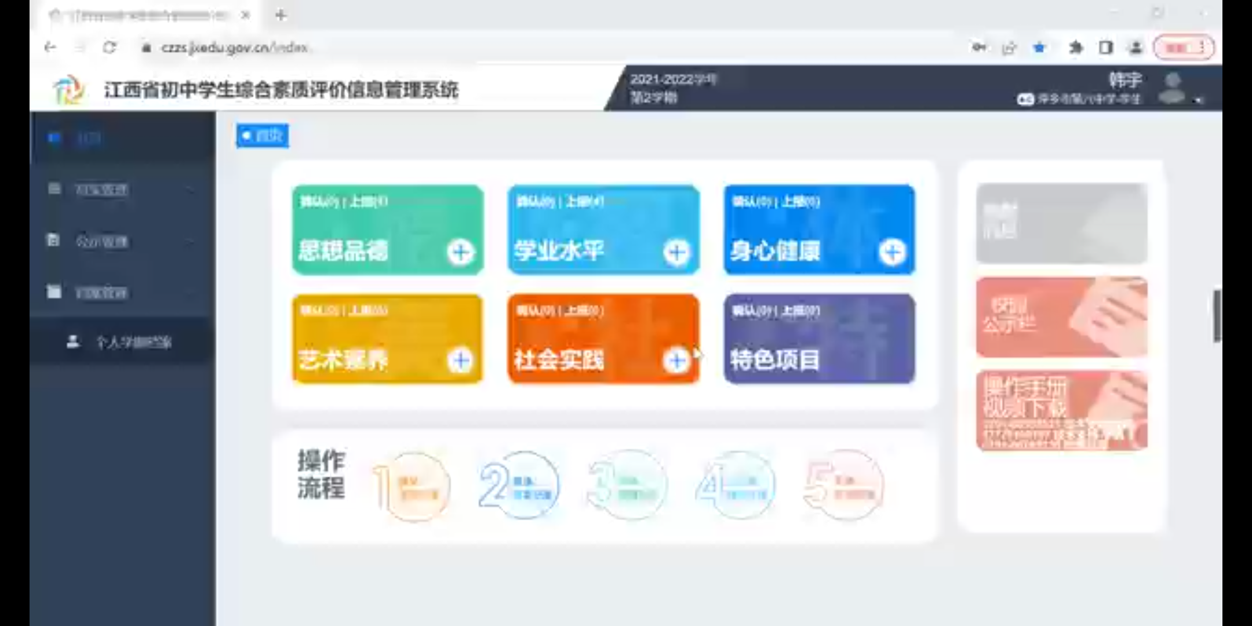The height and width of the screenshot is (626, 1252).
Task: Open the 思想品德 card title
Action: pyautogui.click(x=343, y=250)
